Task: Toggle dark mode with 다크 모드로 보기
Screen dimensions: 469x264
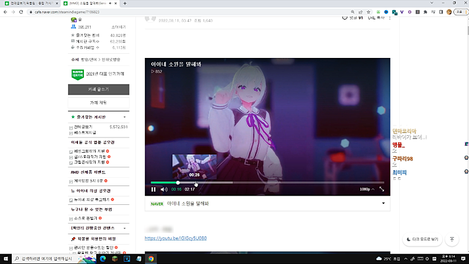Action: tap(422, 239)
